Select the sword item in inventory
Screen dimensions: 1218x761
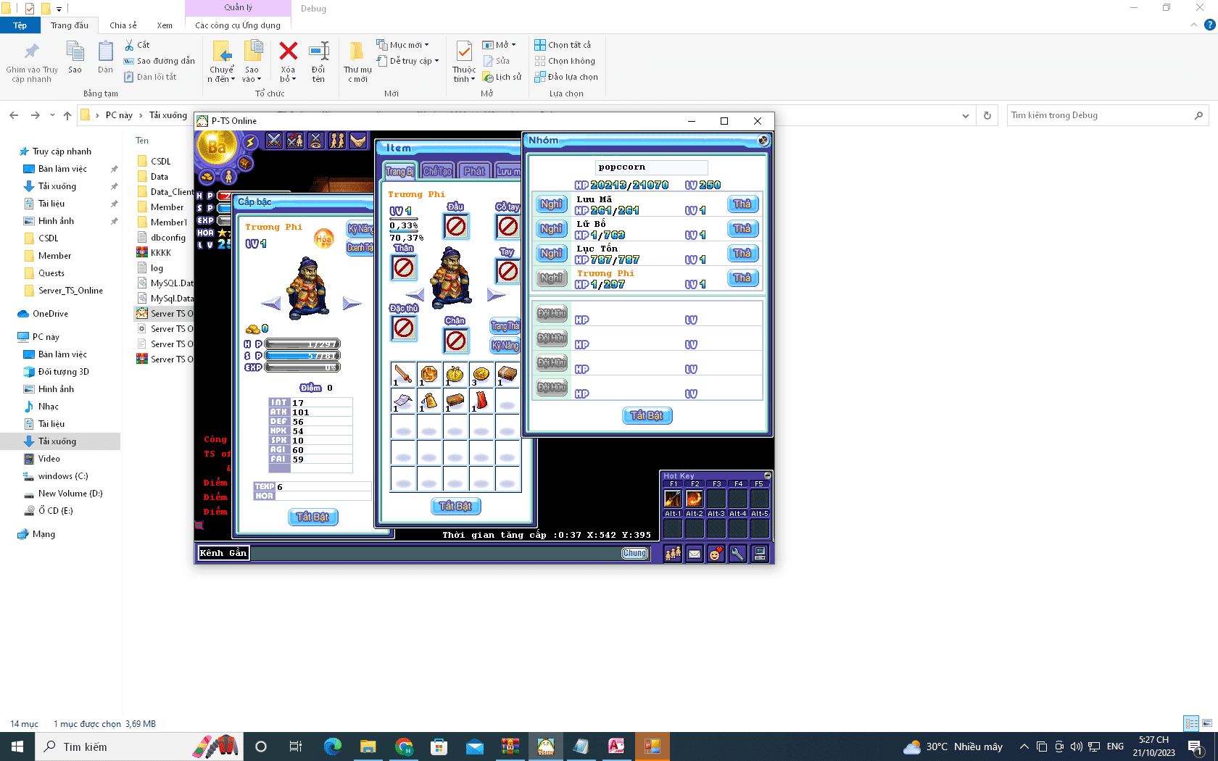403,375
